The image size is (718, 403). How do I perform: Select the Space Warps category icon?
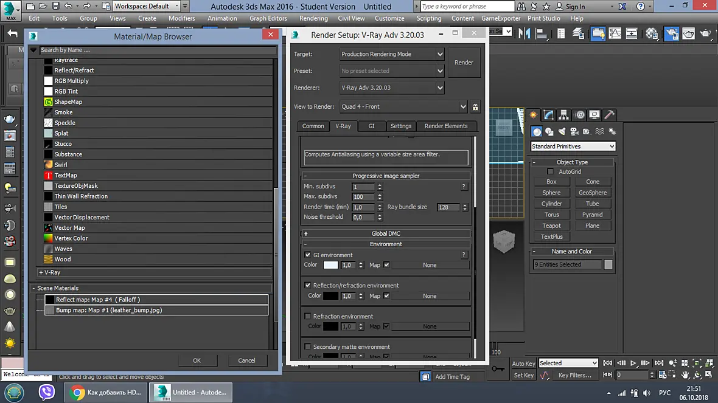(x=599, y=132)
